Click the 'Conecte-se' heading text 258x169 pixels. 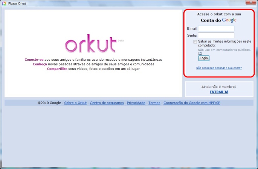click(34, 60)
